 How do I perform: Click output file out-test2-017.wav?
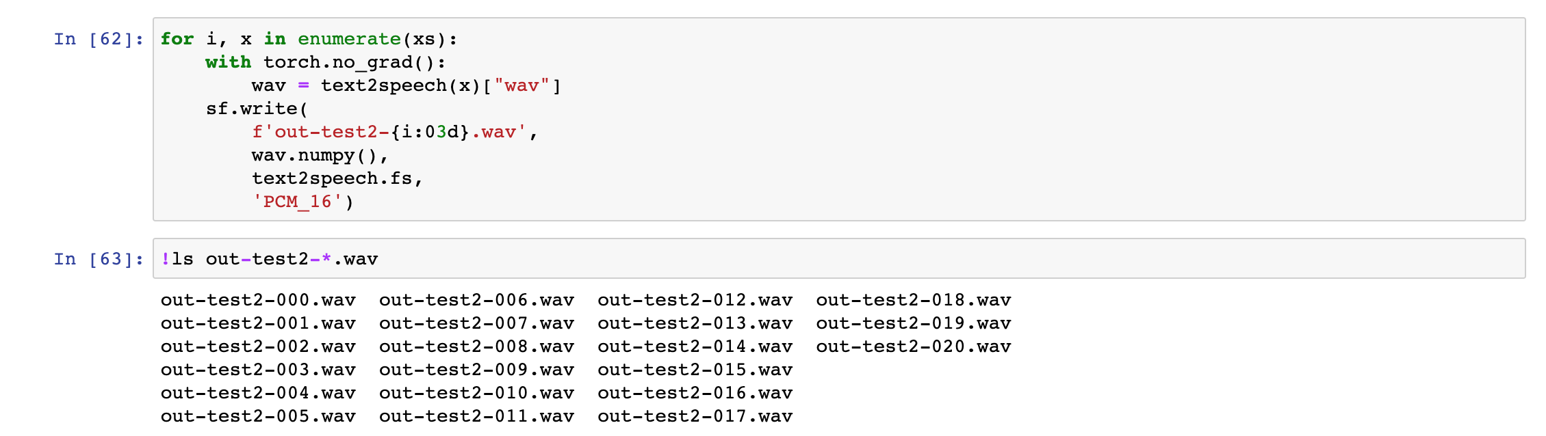point(695,416)
